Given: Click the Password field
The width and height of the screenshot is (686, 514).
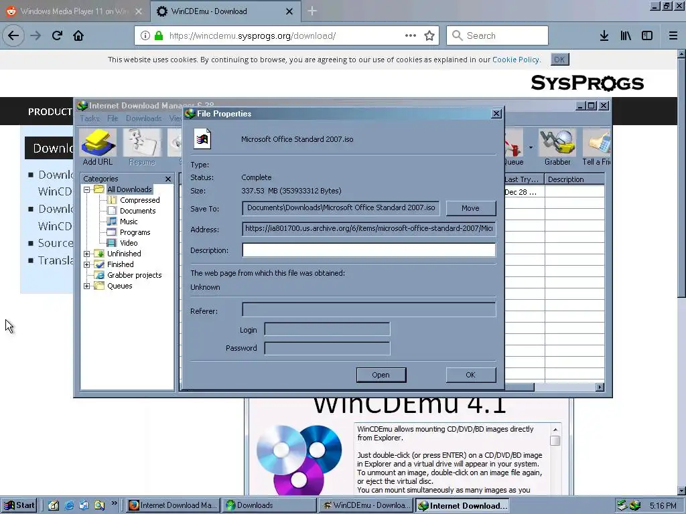Looking at the screenshot, I should click(327, 348).
